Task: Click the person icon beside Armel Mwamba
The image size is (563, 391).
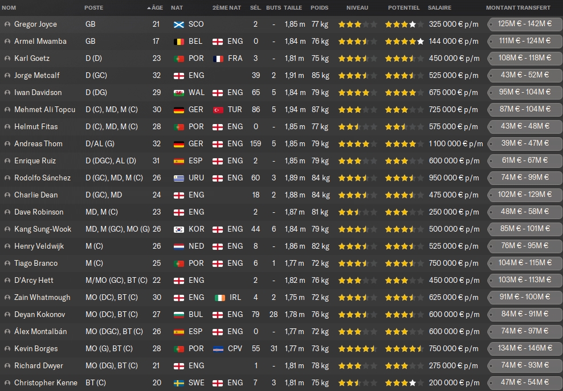Action: click(x=7, y=41)
